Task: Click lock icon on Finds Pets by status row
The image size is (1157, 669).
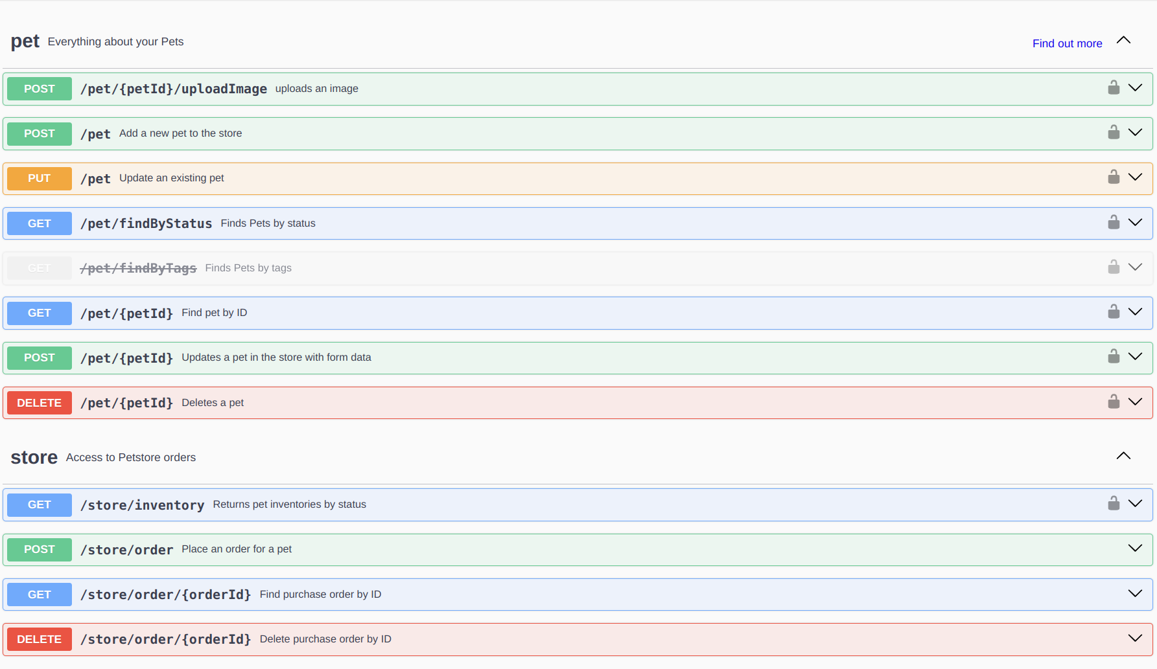Action: (x=1114, y=222)
